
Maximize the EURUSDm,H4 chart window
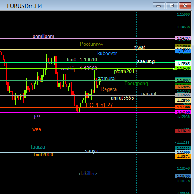coord(172,6)
